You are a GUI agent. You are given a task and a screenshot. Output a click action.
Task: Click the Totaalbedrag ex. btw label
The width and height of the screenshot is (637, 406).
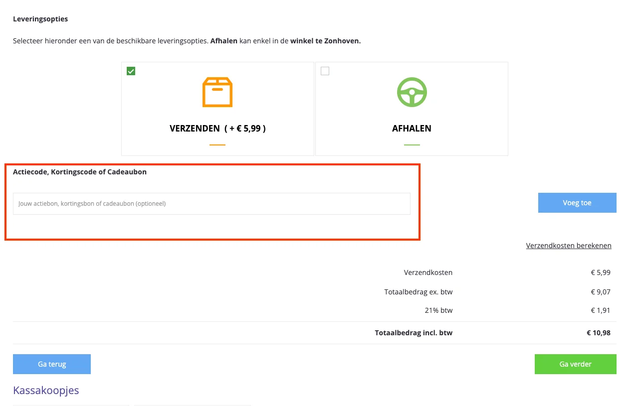[418, 292]
